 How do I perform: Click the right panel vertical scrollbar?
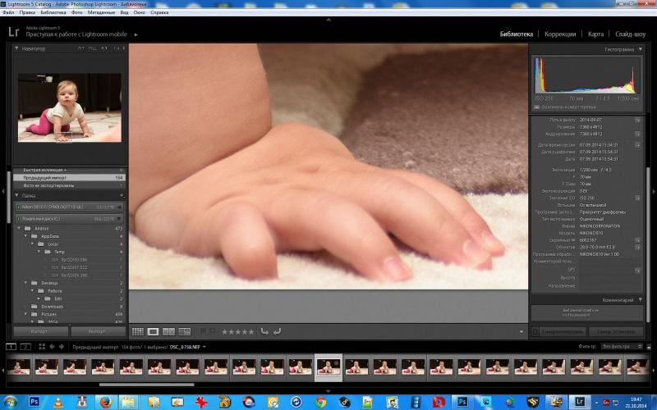click(x=649, y=244)
